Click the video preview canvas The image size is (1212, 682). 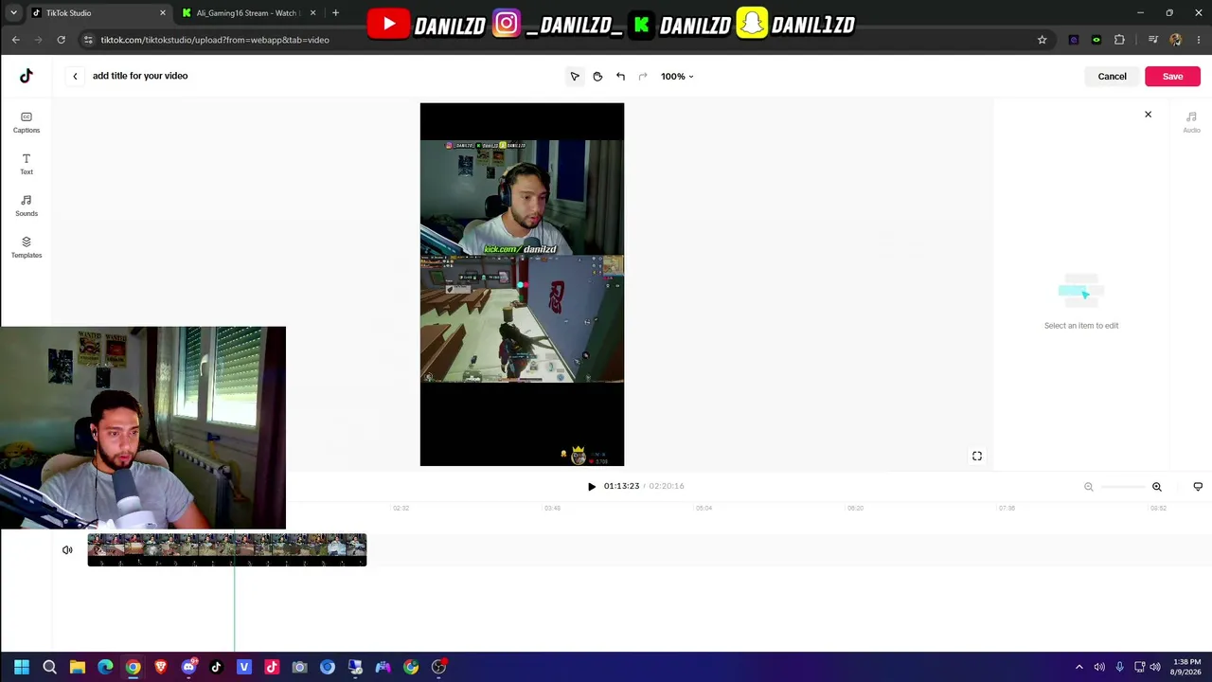pyautogui.click(x=522, y=284)
